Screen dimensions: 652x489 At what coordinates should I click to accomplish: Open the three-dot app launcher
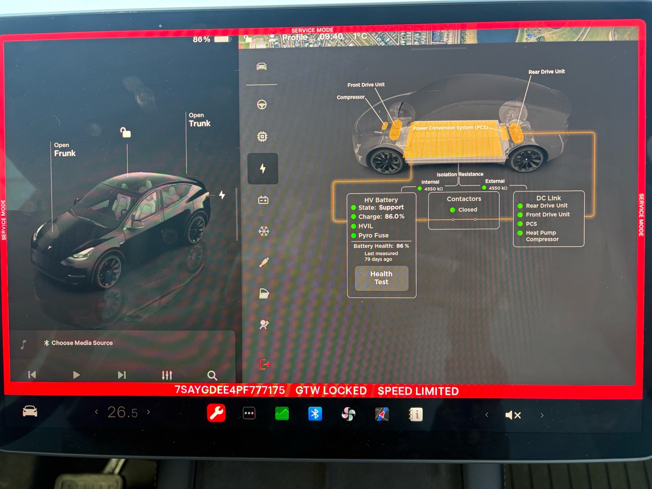249,413
